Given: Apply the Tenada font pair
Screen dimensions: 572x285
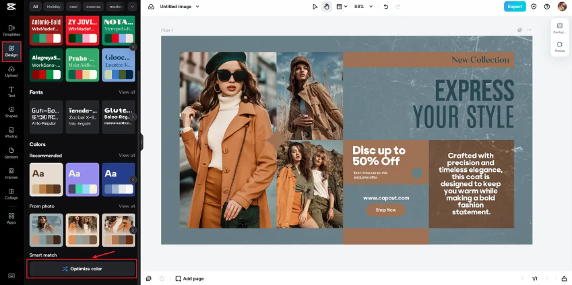Looking at the screenshot, I should 82,117.
